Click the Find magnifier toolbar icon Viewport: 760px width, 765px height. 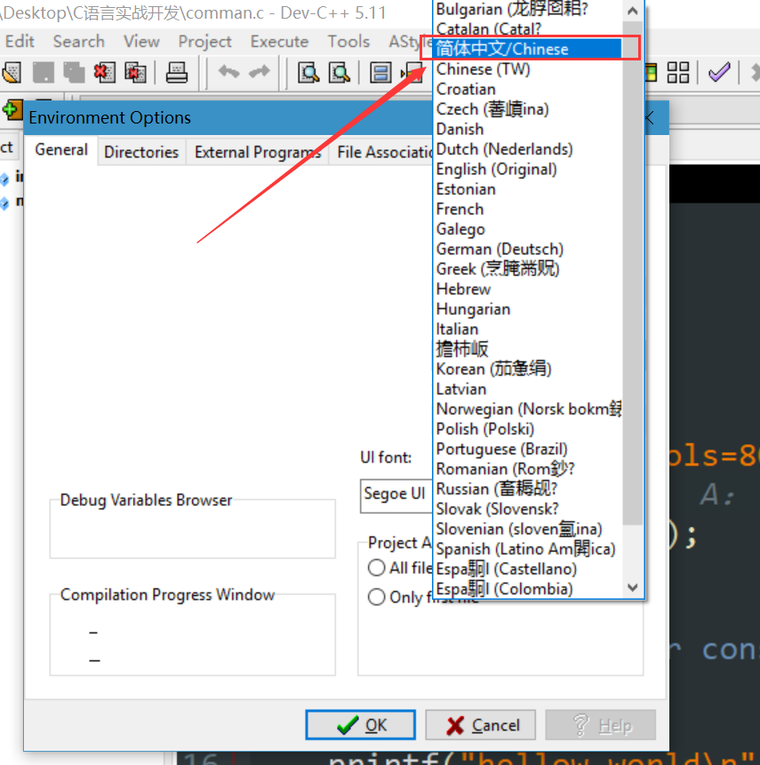click(308, 73)
